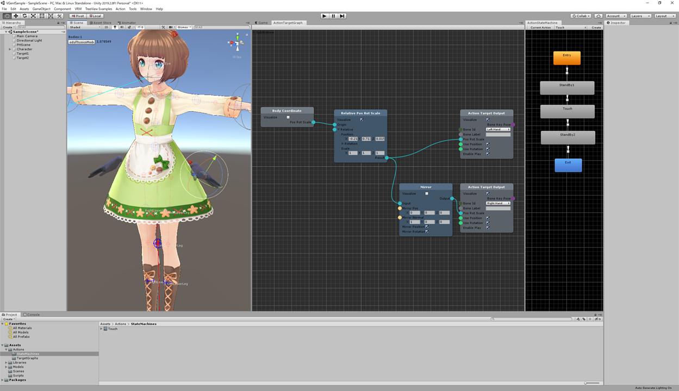Click scene component tools wrench icon
Screen dimensions: 679x391
click(x=164, y=27)
